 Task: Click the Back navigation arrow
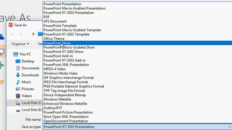[x=12, y=35]
